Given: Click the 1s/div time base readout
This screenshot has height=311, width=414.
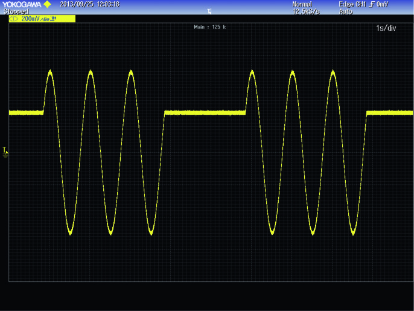Looking at the screenshot, I should pos(386,28).
